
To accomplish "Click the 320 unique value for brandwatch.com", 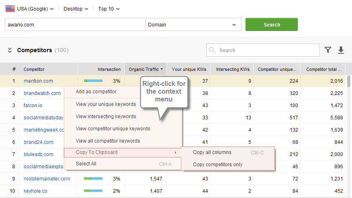I will [294, 93].
